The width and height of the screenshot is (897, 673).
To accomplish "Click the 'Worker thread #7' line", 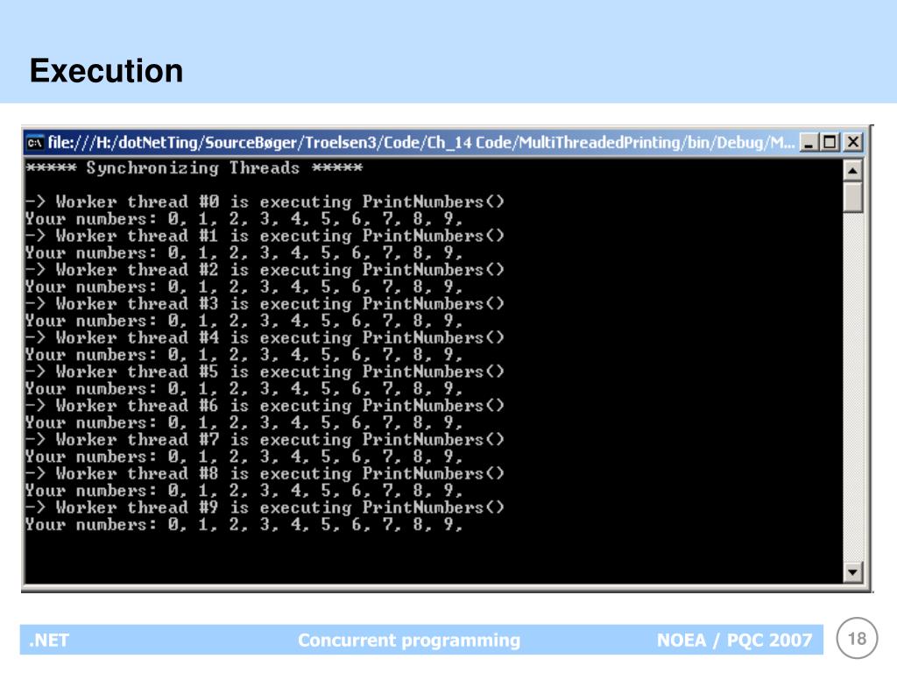I will (265, 440).
